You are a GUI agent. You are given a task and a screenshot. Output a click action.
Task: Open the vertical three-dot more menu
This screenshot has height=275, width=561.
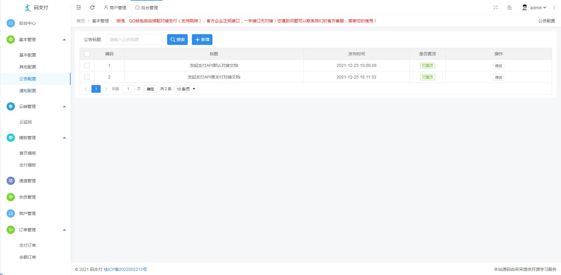(x=554, y=7)
